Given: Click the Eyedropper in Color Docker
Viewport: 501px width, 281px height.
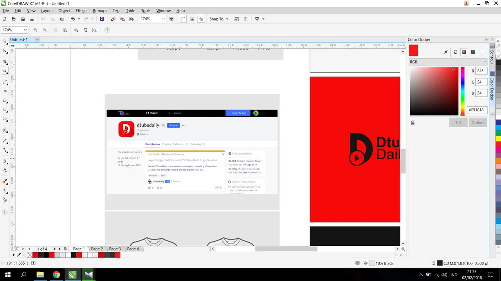Looking at the screenshot, I should pyautogui.click(x=445, y=52).
